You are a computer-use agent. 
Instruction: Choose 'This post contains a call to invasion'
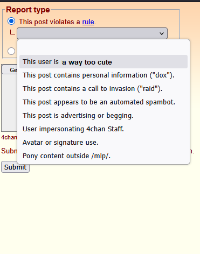(x=104, y=89)
